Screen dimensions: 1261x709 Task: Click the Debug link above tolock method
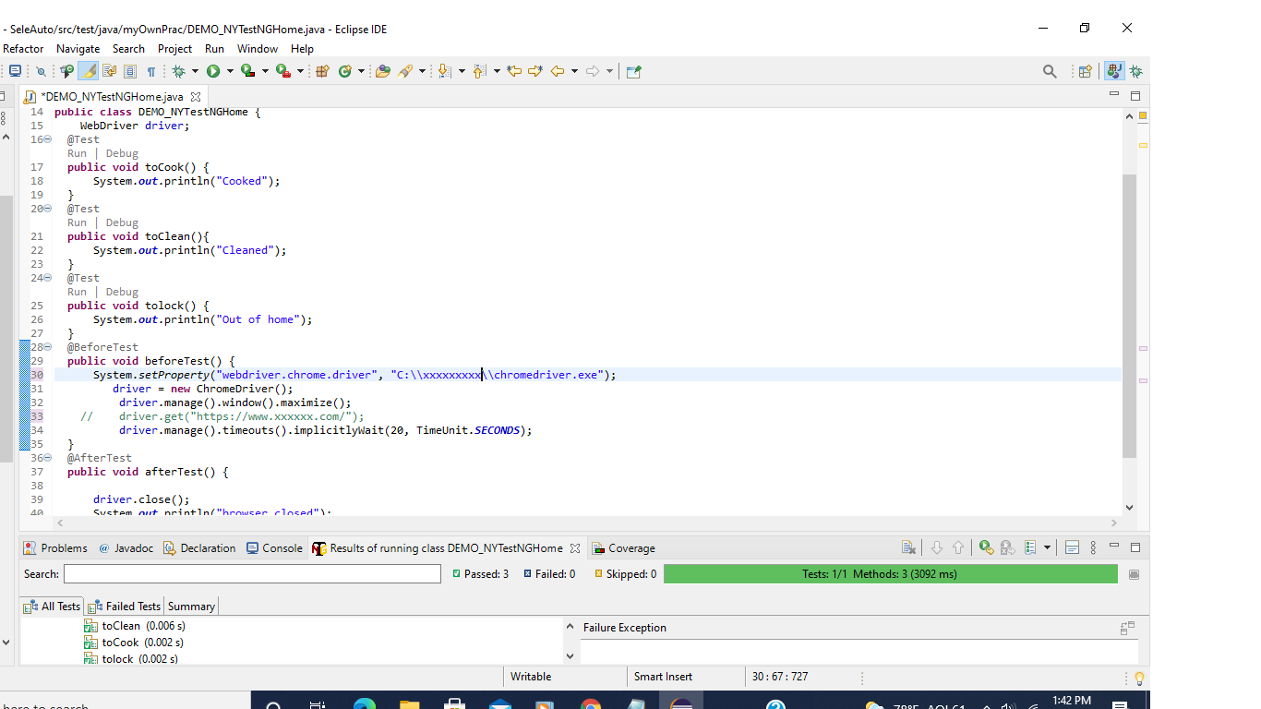pos(122,292)
